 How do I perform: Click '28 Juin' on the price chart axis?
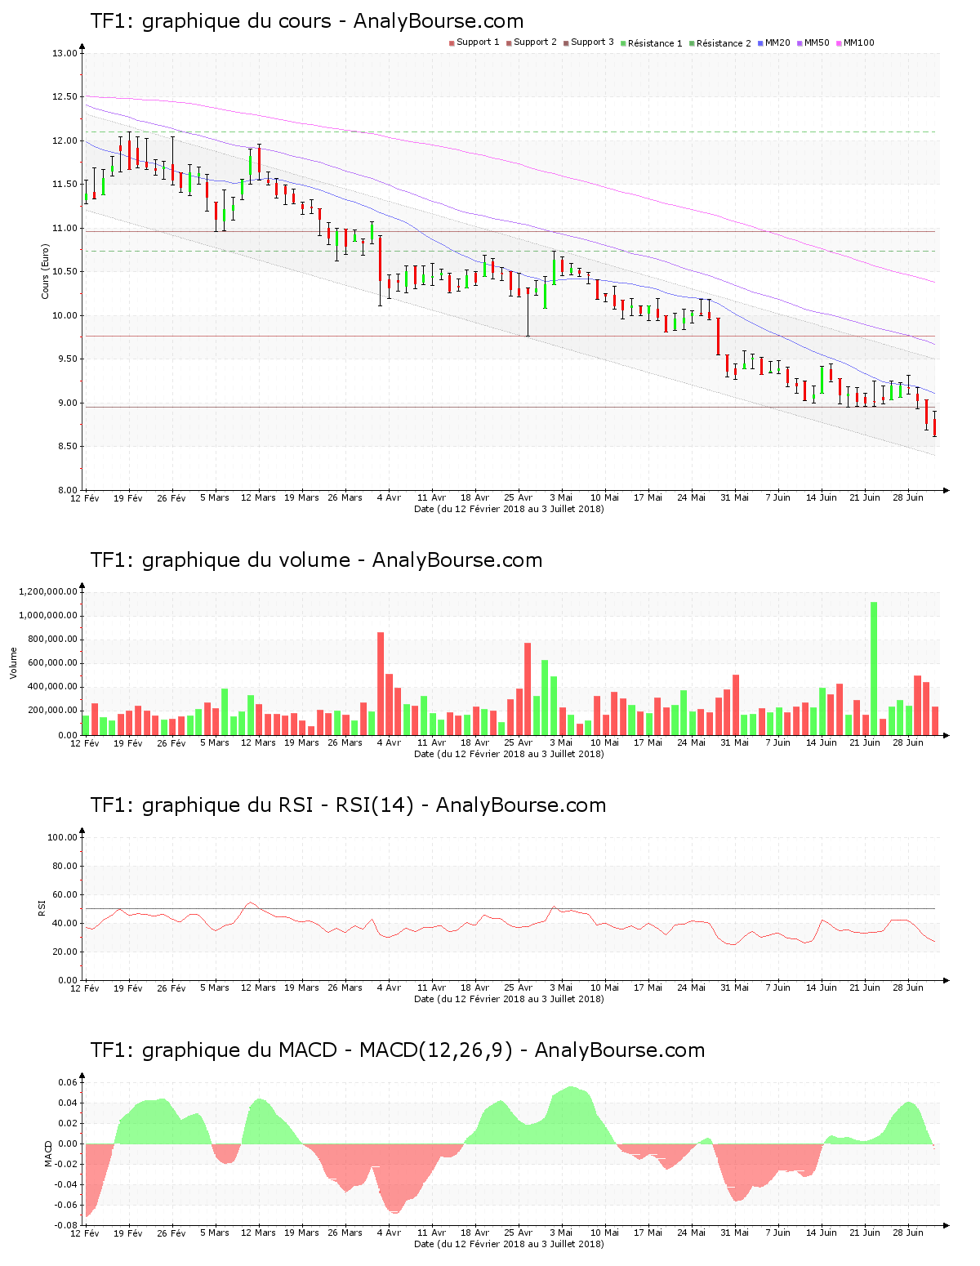[908, 498]
